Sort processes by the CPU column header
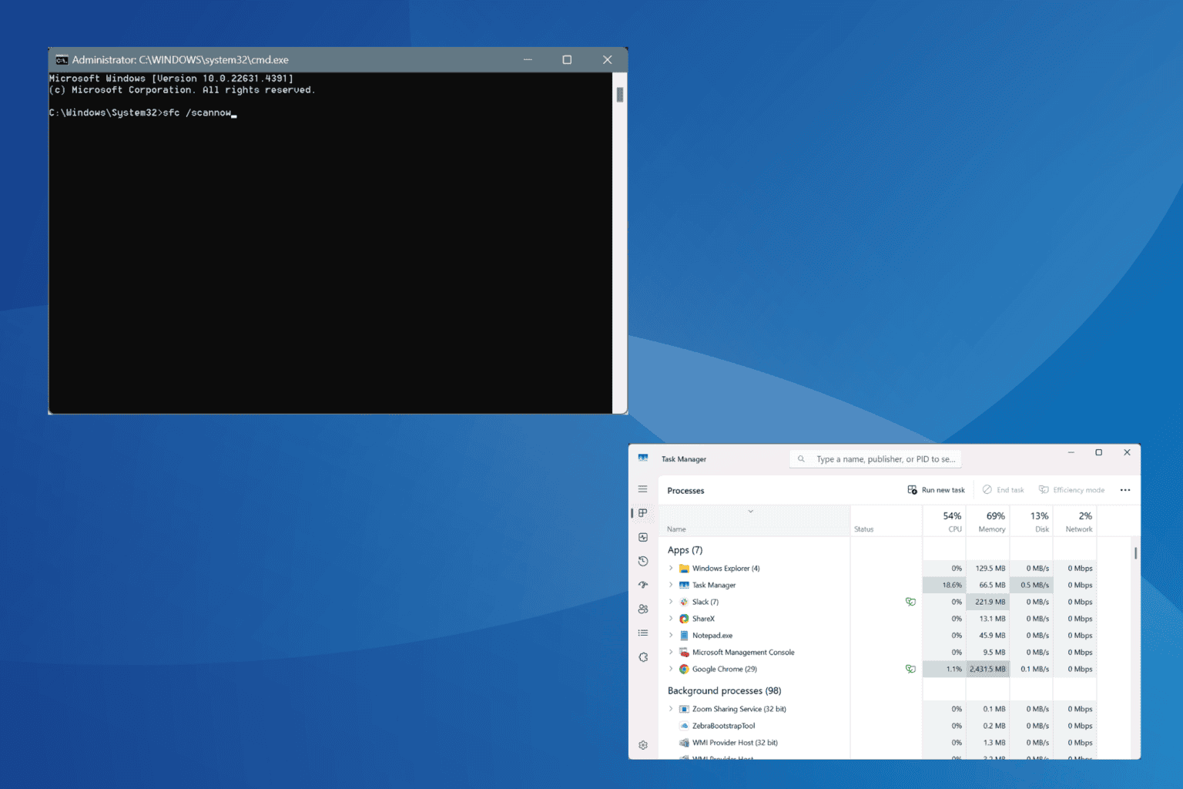This screenshot has width=1183, height=789. 944,521
